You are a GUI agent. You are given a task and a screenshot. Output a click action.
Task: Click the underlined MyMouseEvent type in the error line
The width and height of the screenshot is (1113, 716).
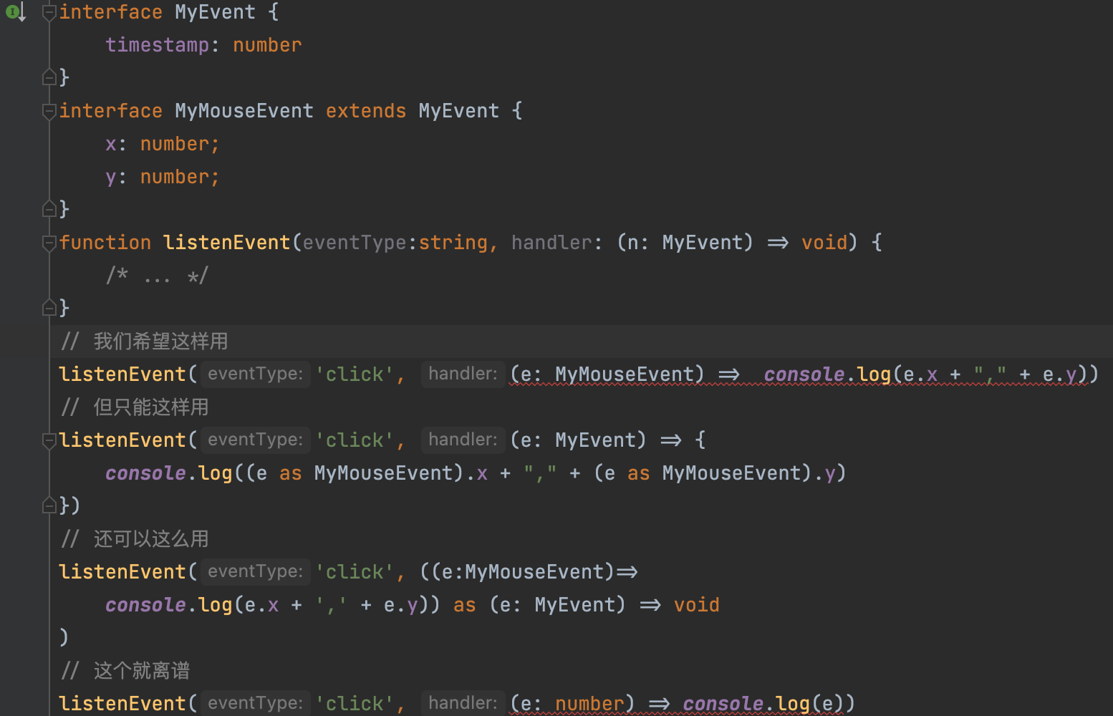tap(625, 374)
